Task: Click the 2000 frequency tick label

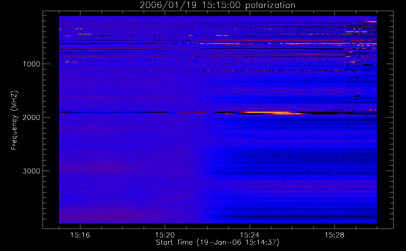Action: pyautogui.click(x=31, y=117)
